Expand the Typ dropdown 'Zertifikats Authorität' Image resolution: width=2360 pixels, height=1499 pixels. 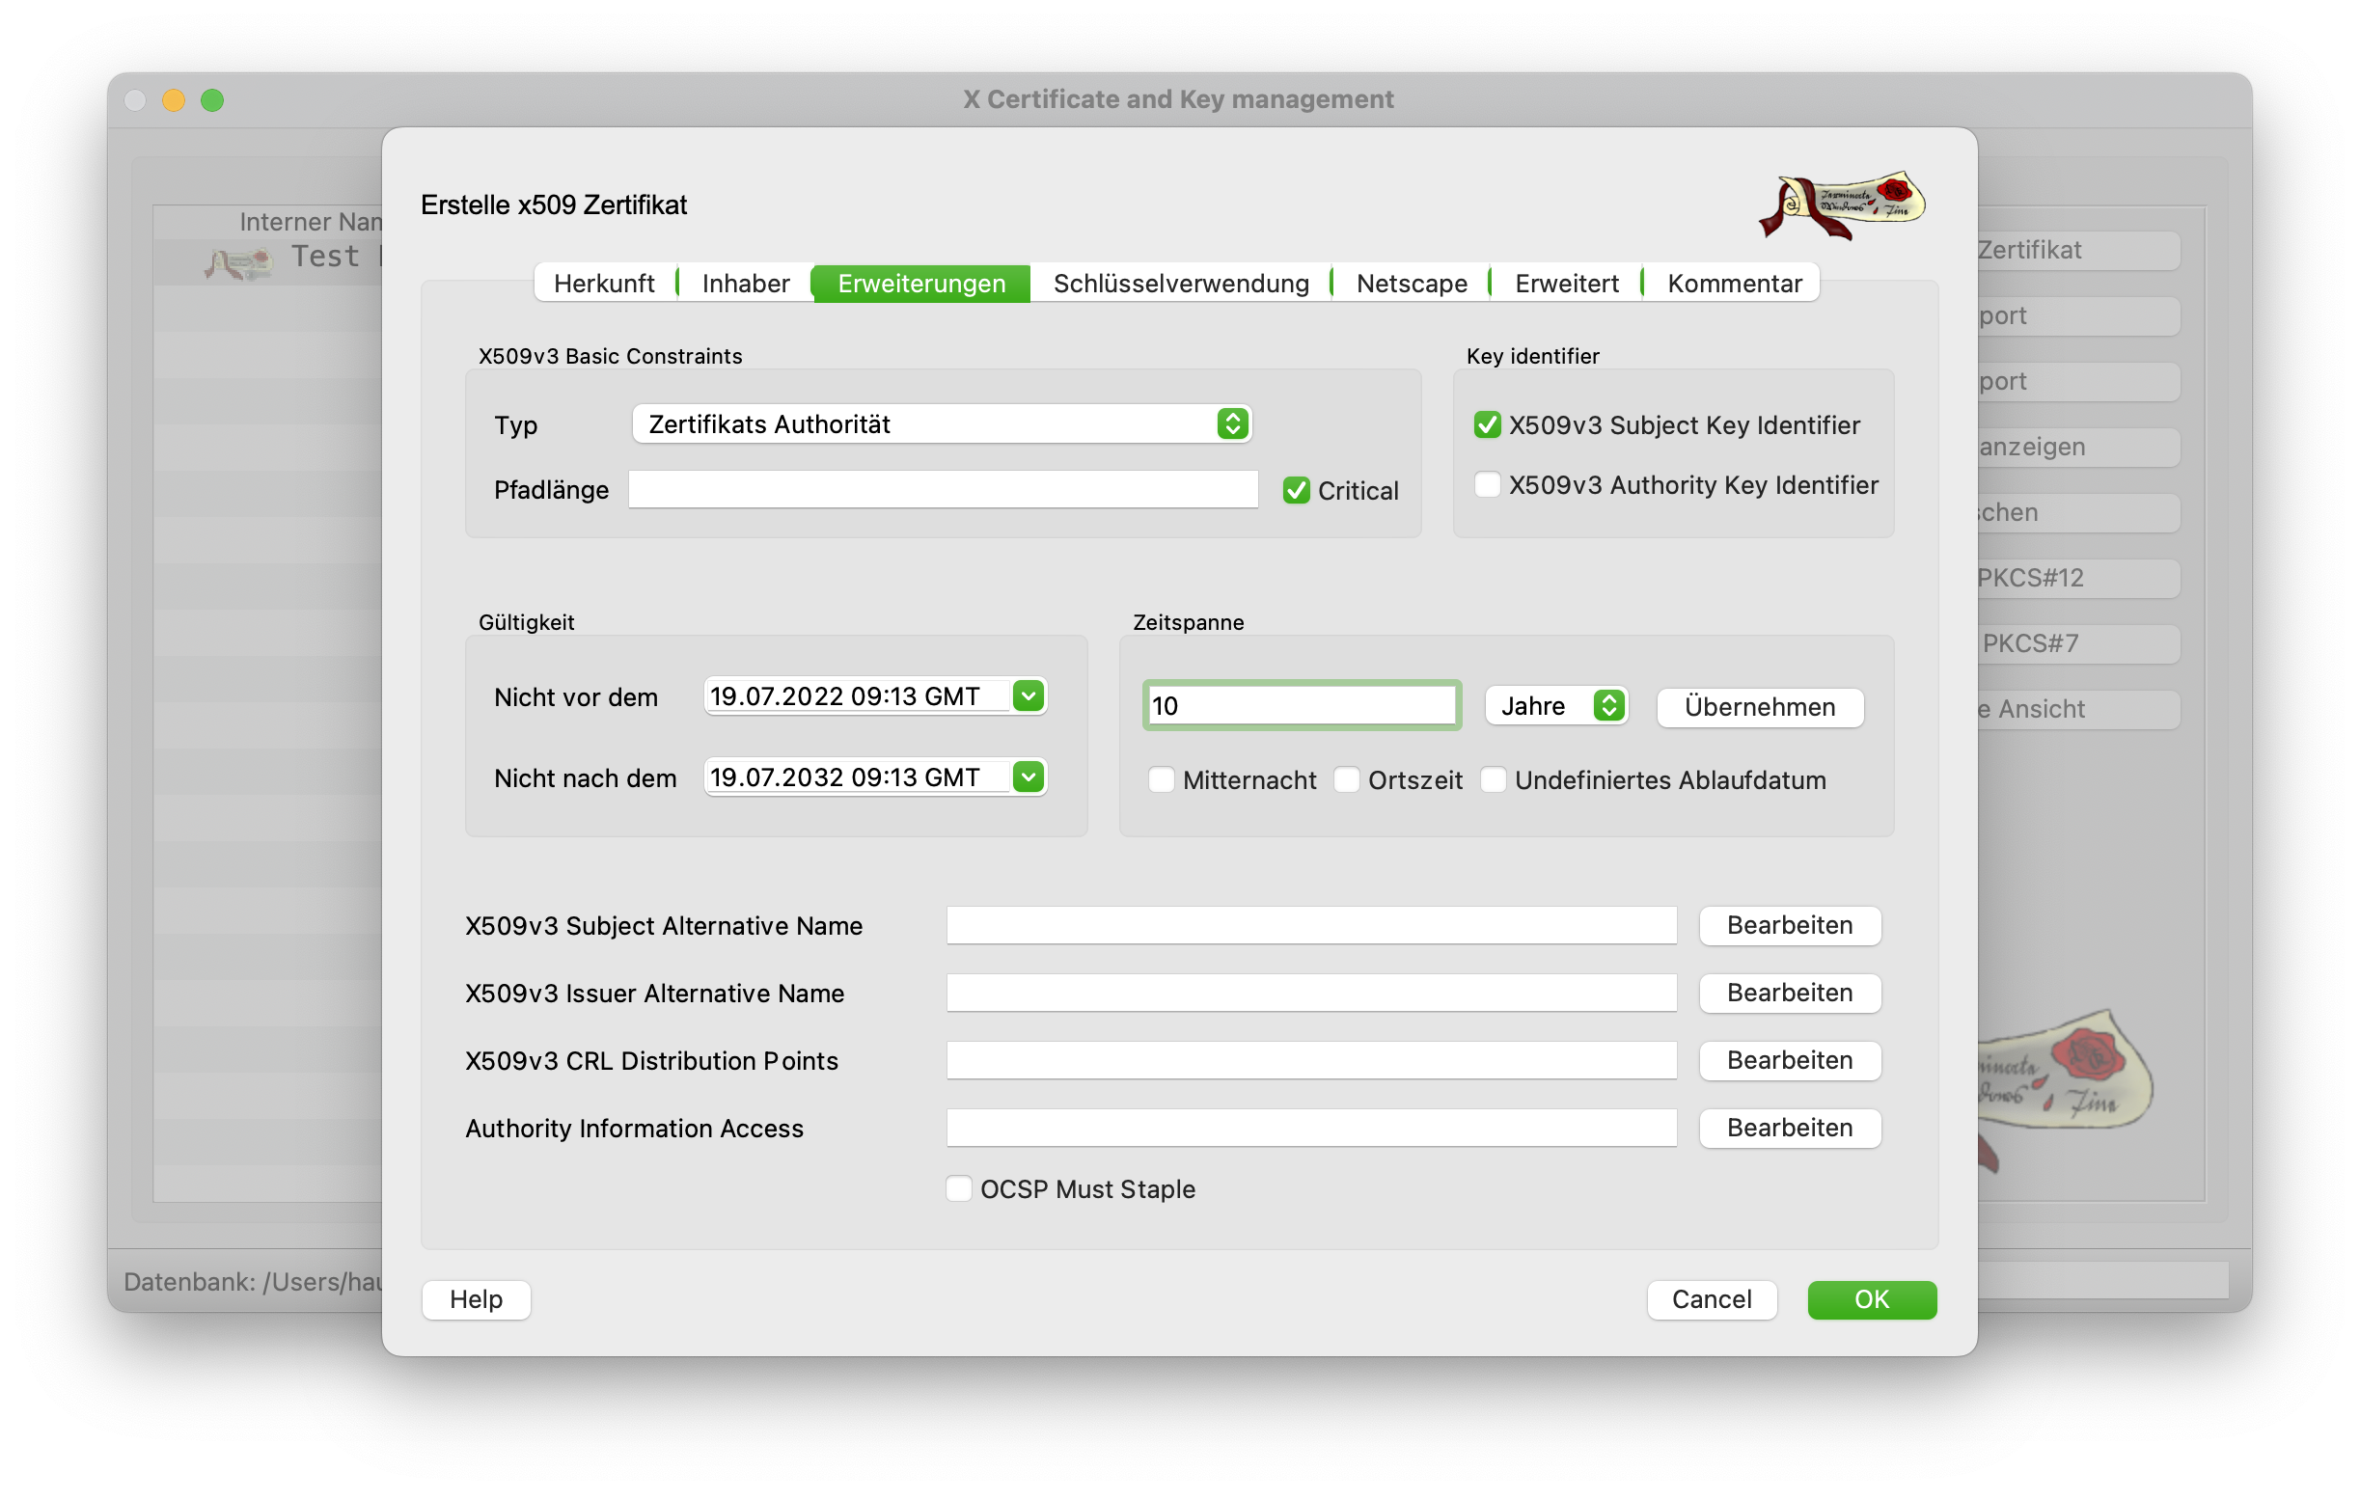click(941, 424)
